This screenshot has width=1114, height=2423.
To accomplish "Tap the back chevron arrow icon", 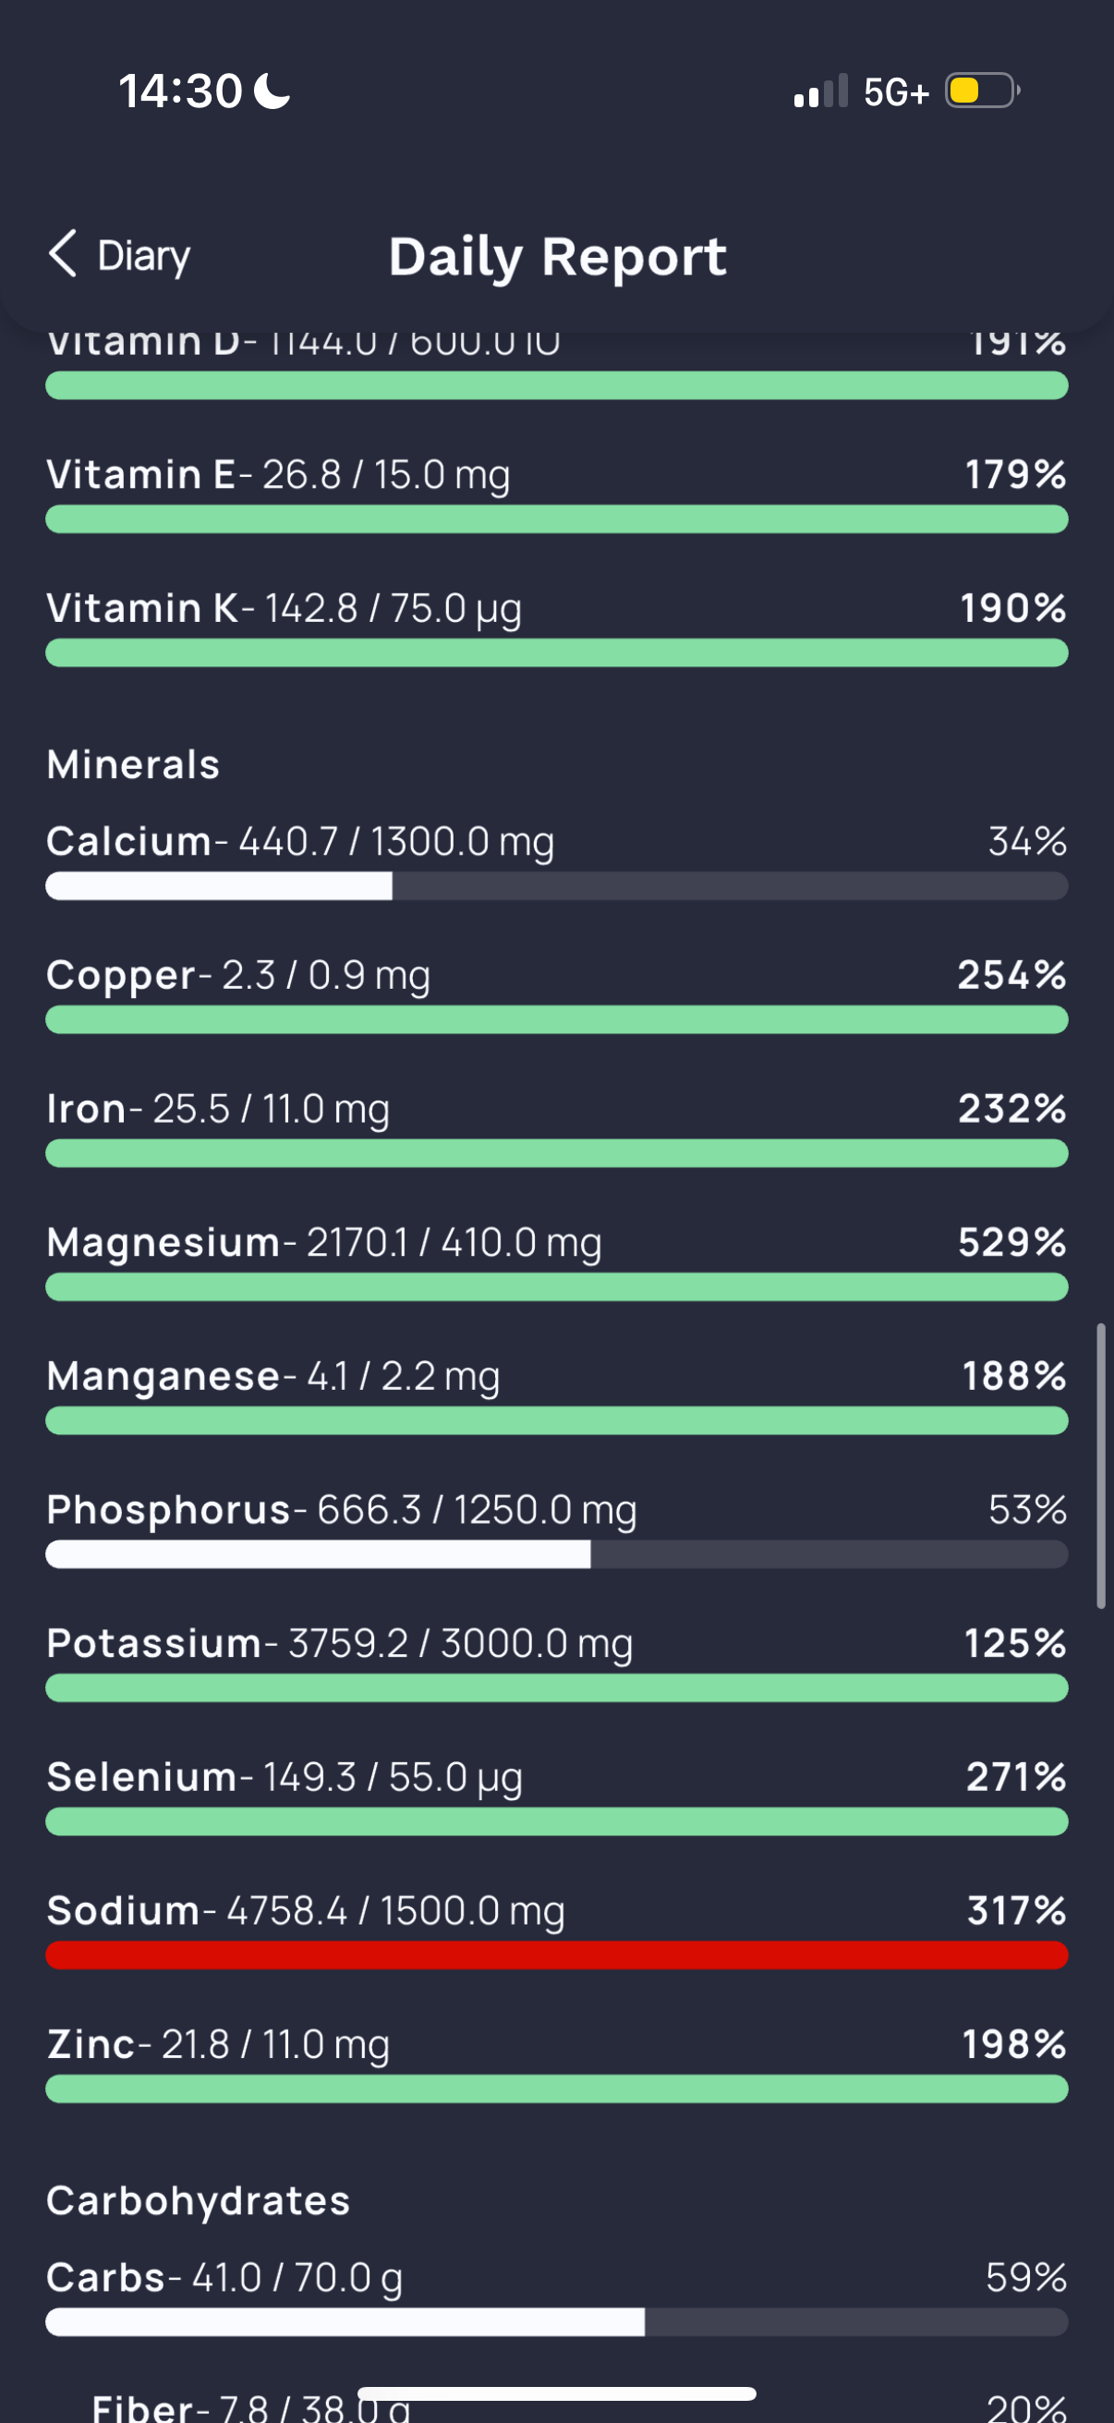I will click(63, 254).
